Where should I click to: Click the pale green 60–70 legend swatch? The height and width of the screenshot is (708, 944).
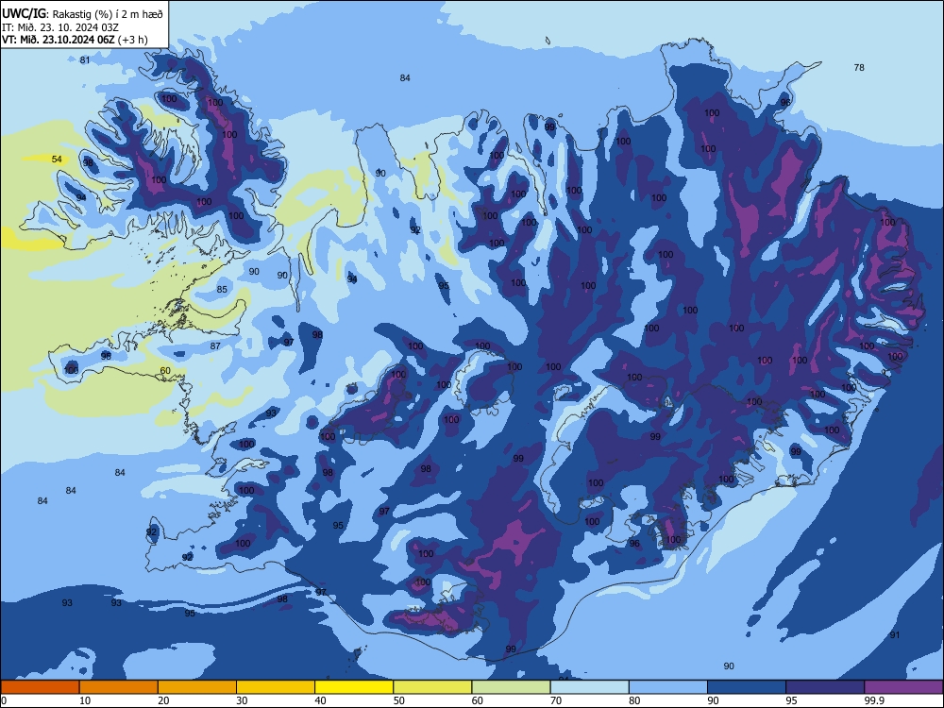click(x=511, y=687)
